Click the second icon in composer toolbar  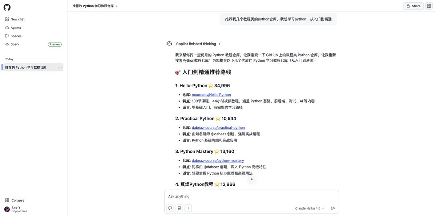[x=179, y=208]
